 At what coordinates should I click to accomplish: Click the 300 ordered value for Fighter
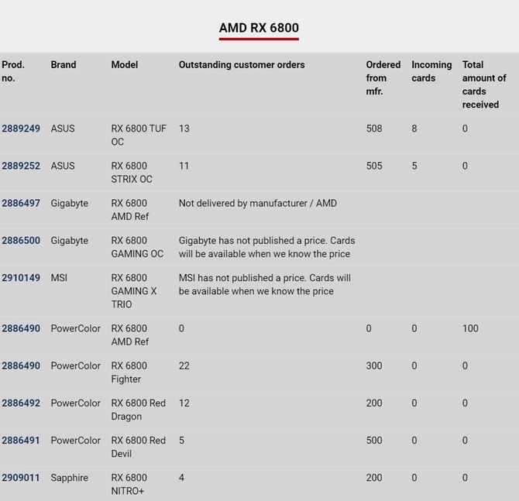pos(374,366)
